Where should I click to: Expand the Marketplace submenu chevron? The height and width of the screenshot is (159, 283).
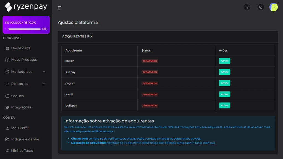pyautogui.click(x=44, y=72)
